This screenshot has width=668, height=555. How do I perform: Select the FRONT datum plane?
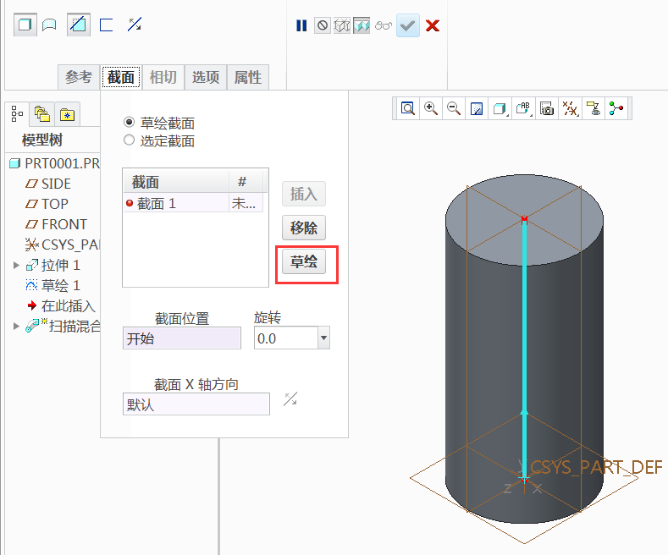point(56,224)
